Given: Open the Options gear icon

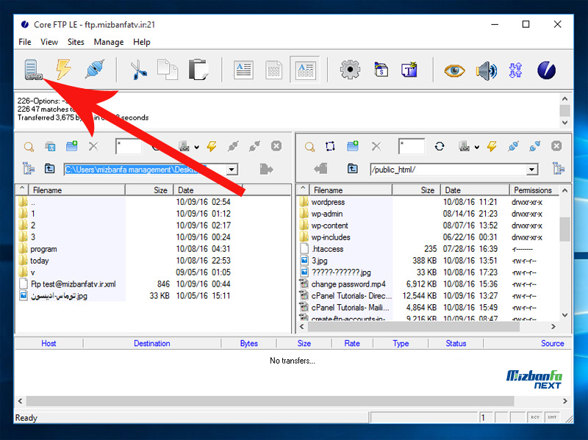Looking at the screenshot, I should point(350,70).
